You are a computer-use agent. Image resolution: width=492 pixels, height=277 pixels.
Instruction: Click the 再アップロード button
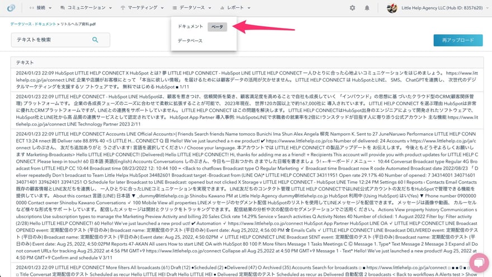click(x=458, y=40)
